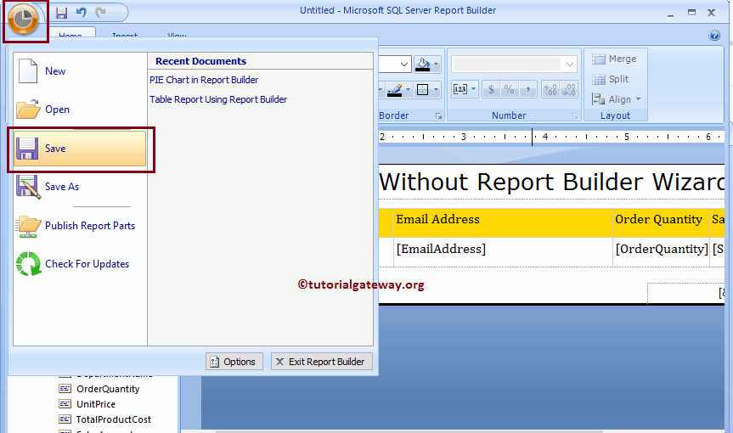Open the dropdown left of the fill color
733x433 pixels.
coord(404,65)
